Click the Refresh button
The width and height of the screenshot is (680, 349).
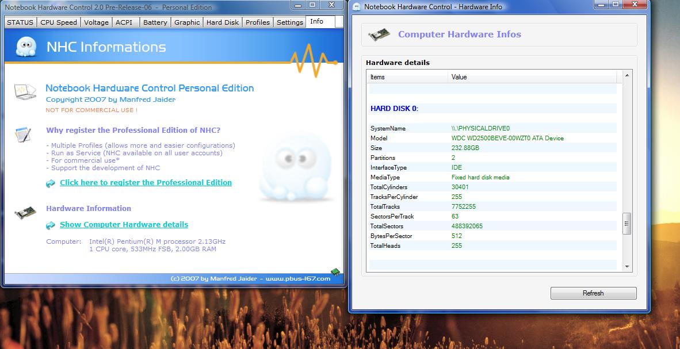tap(593, 293)
